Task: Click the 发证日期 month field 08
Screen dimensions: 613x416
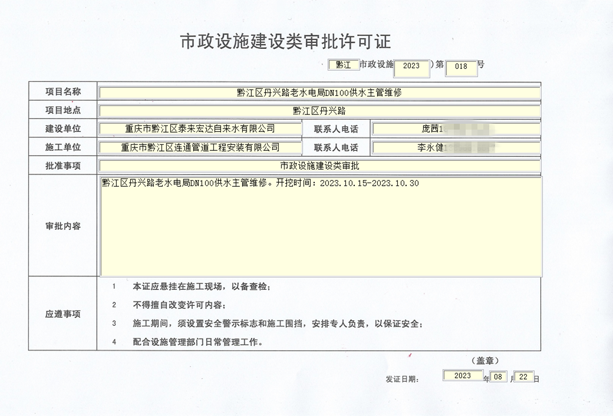Action: coord(498,377)
